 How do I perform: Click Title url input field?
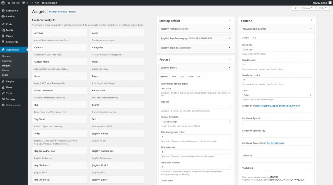click(196, 106)
